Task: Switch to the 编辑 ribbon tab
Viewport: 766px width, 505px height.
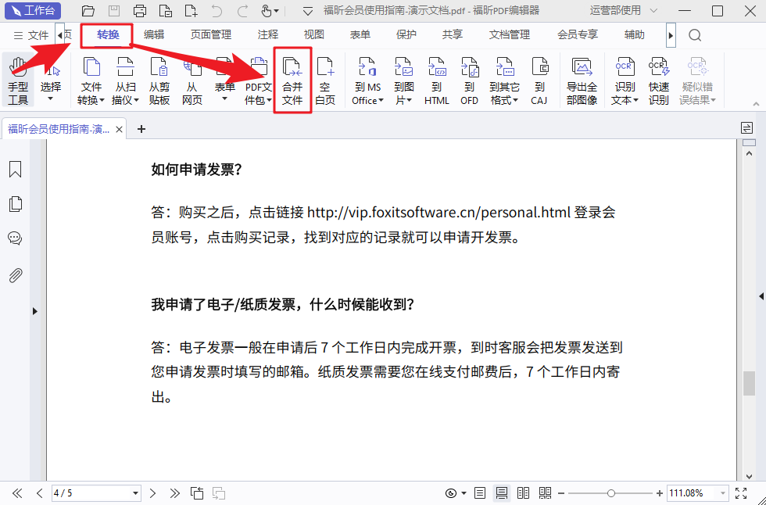Action: pyautogui.click(x=154, y=35)
